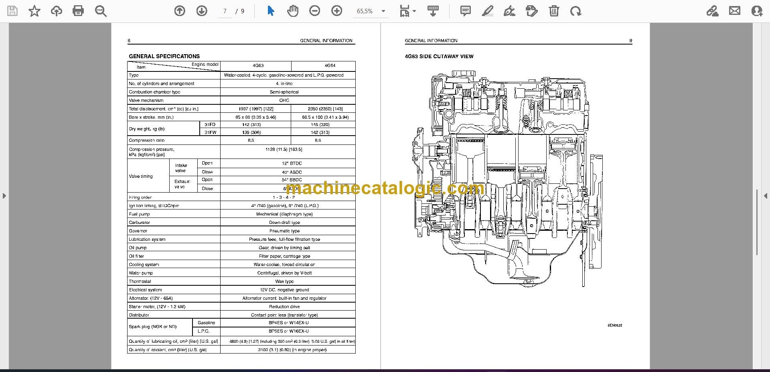Click the 'Reduction drive' starter motor cell
Viewport: 770px width, 372px height.
(284, 307)
